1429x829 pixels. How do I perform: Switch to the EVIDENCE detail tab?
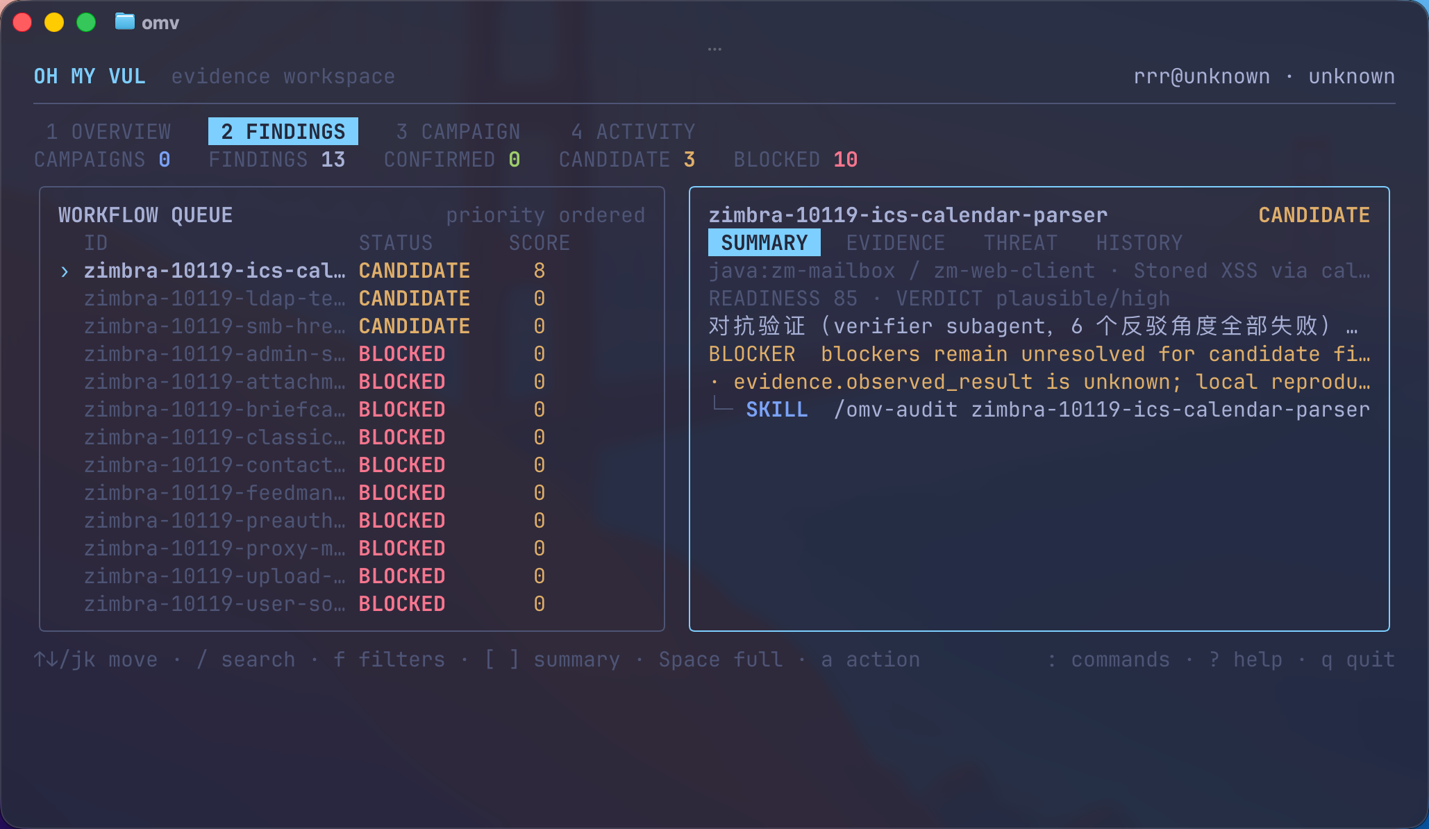(896, 242)
